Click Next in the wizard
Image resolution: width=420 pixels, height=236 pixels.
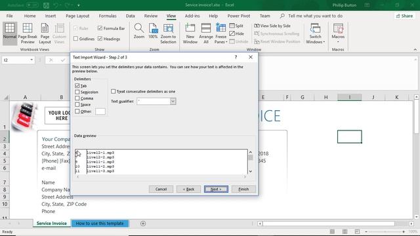click(x=216, y=189)
